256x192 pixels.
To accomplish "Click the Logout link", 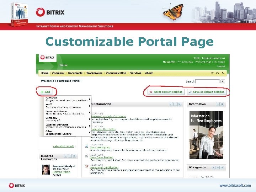I will pos(221,66).
